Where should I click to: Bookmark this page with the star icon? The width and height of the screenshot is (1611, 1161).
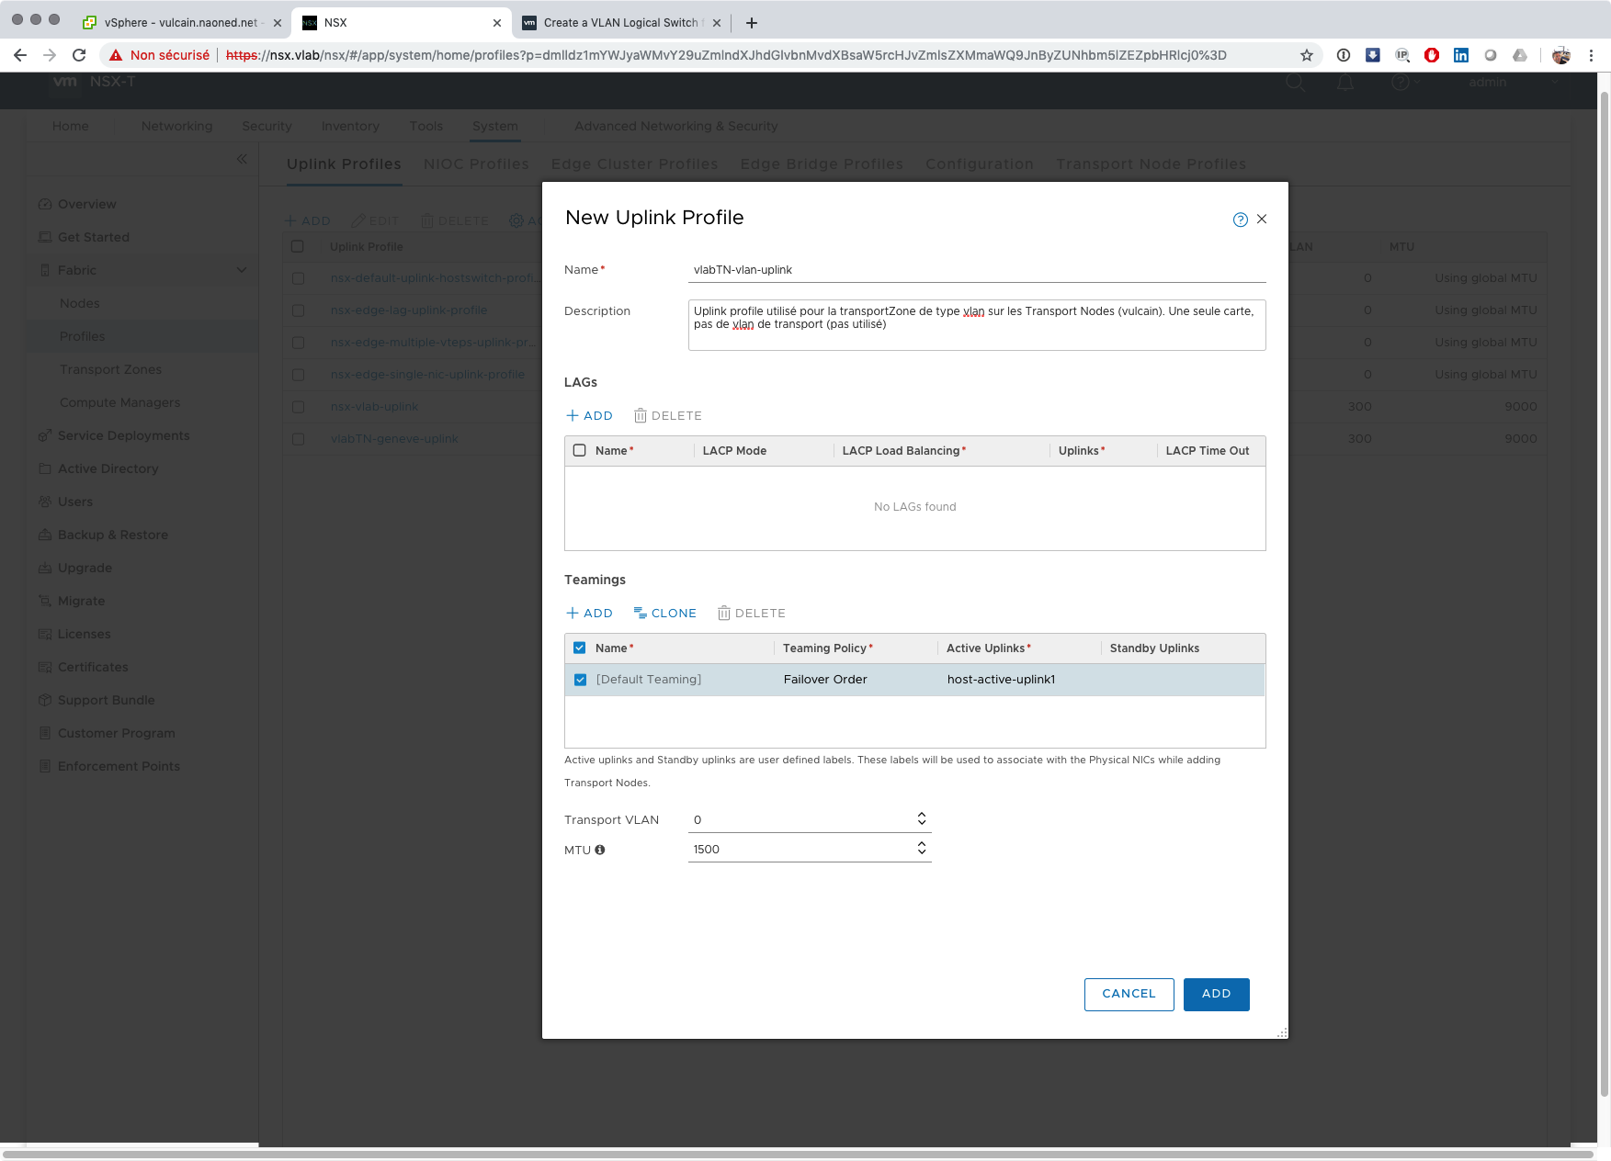coord(1306,55)
